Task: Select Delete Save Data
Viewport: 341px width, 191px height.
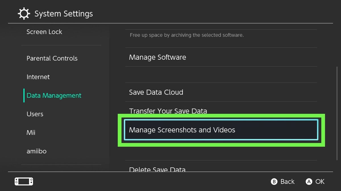Action: pos(157,169)
